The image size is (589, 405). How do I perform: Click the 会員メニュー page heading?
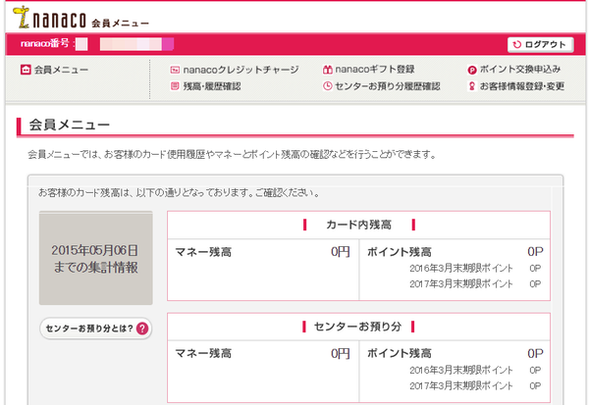[69, 125]
